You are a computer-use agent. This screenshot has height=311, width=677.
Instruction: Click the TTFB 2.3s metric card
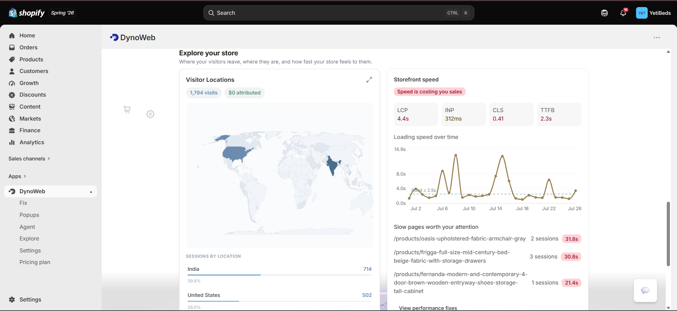point(559,114)
